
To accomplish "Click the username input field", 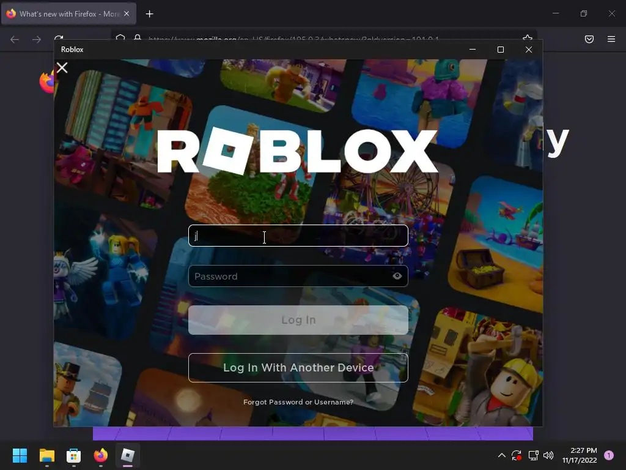I will [x=298, y=236].
